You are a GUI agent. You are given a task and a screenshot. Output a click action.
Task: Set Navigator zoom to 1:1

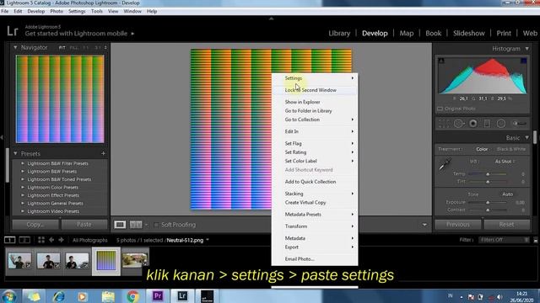tap(86, 47)
